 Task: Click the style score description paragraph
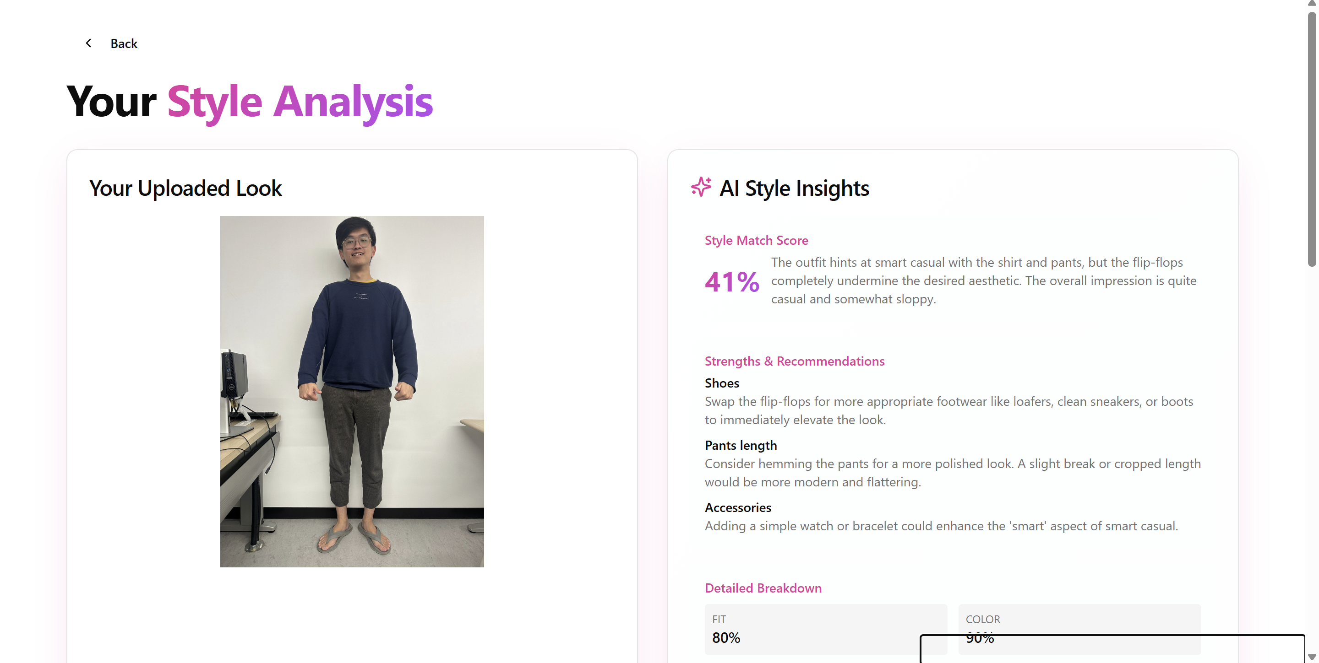pos(984,281)
